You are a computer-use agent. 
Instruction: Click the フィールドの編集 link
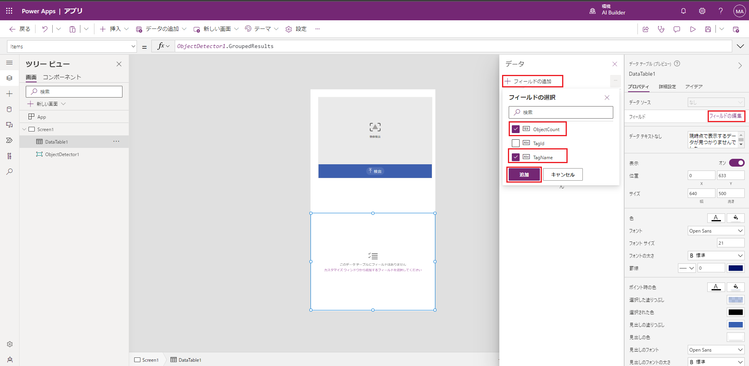[x=725, y=116]
